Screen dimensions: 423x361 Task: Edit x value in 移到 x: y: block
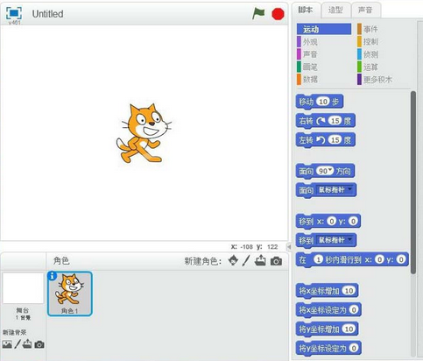pos(331,221)
